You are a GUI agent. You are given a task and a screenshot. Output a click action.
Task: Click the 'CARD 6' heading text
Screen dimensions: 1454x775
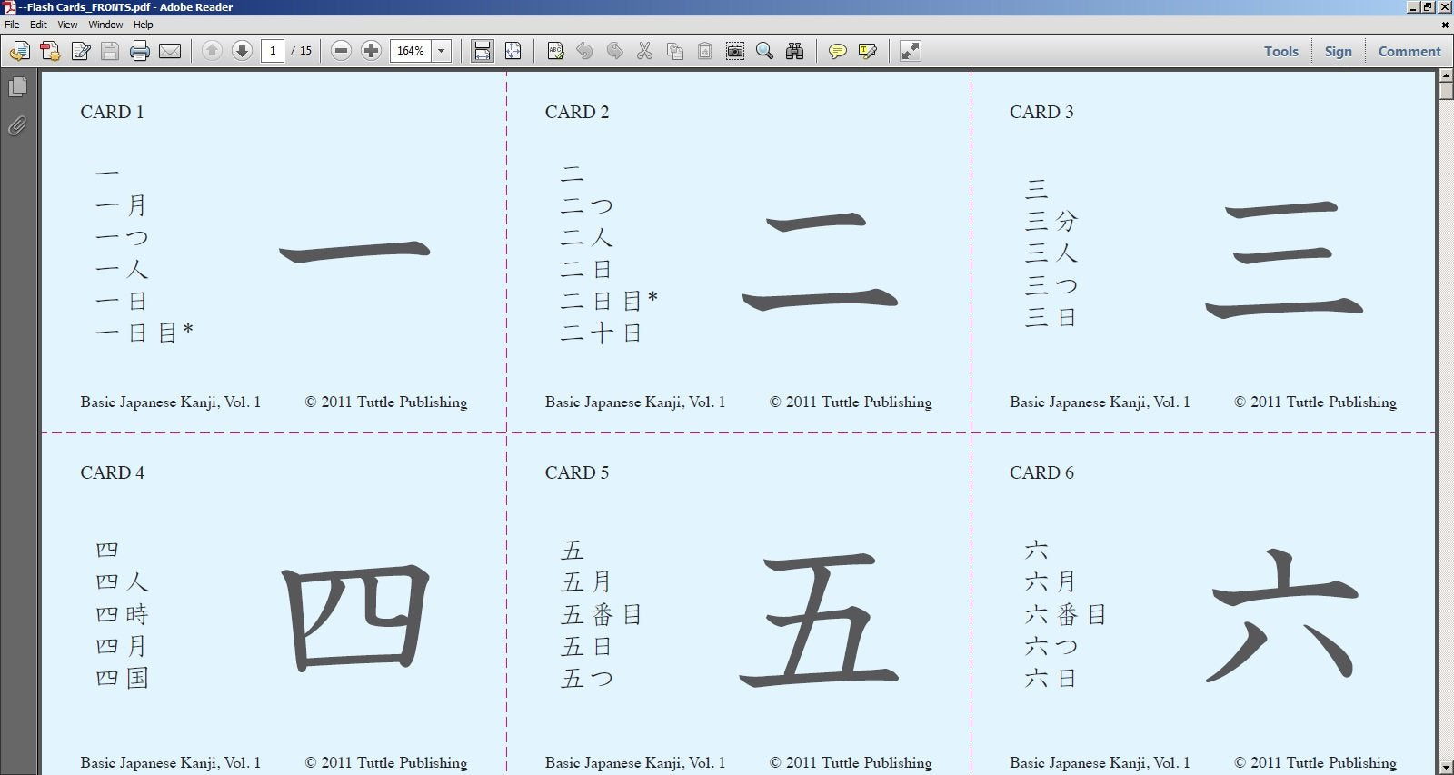coord(1041,472)
